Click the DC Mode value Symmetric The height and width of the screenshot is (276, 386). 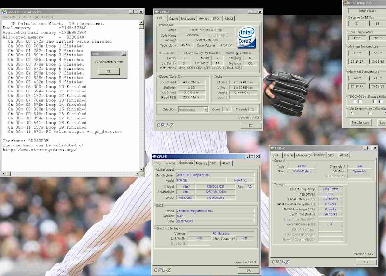coord(359,171)
